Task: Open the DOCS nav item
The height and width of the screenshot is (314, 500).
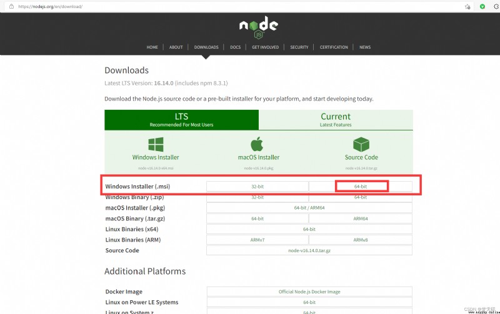Action: coord(236,47)
